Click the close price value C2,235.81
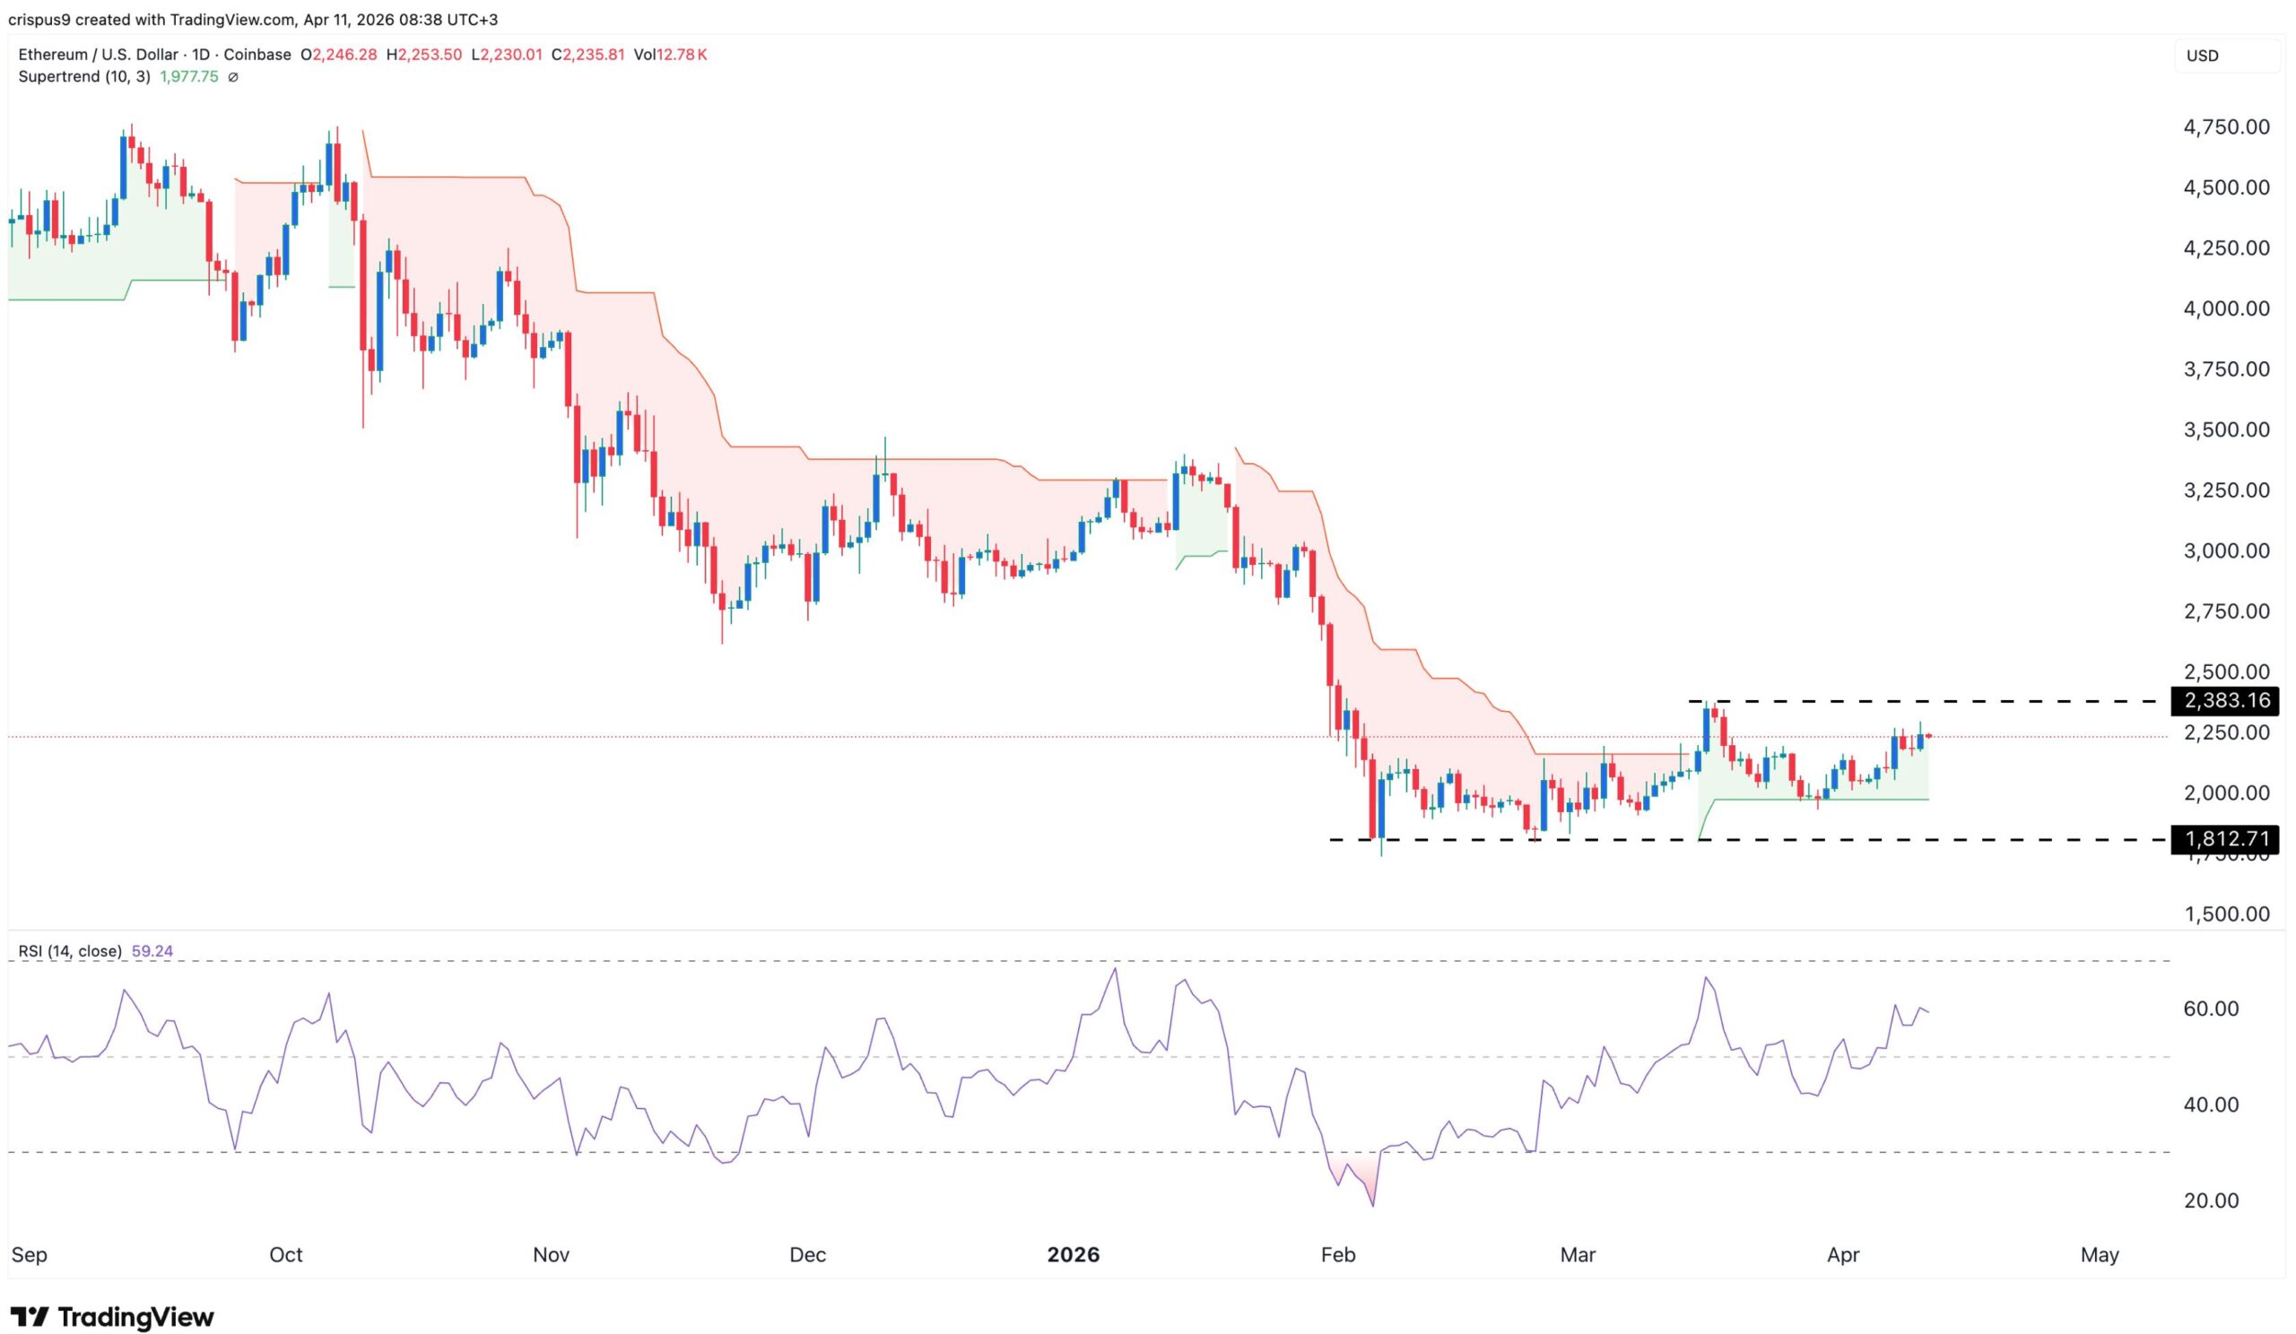 click(587, 55)
